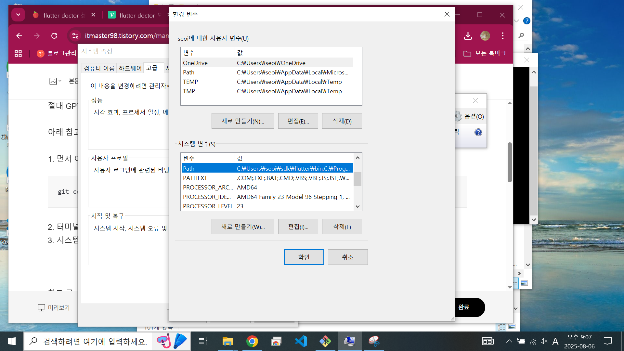Reload the browser page
Screen dimensions: 624x351
(x=54, y=36)
